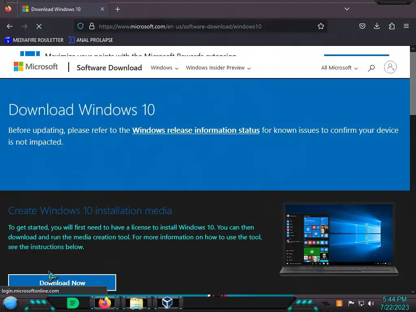This screenshot has width=416, height=312.
Task: Click the Microsoft logo
Action: point(36,67)
